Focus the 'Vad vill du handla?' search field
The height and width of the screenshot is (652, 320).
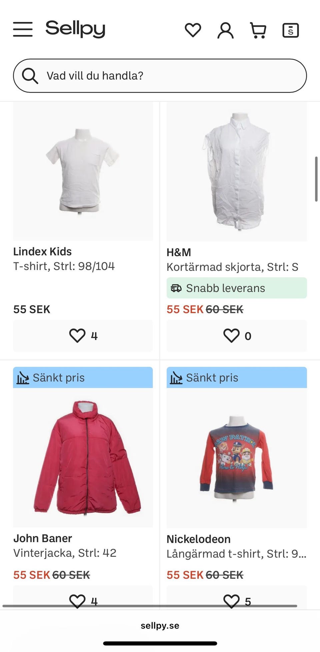[x=167, y=76]
